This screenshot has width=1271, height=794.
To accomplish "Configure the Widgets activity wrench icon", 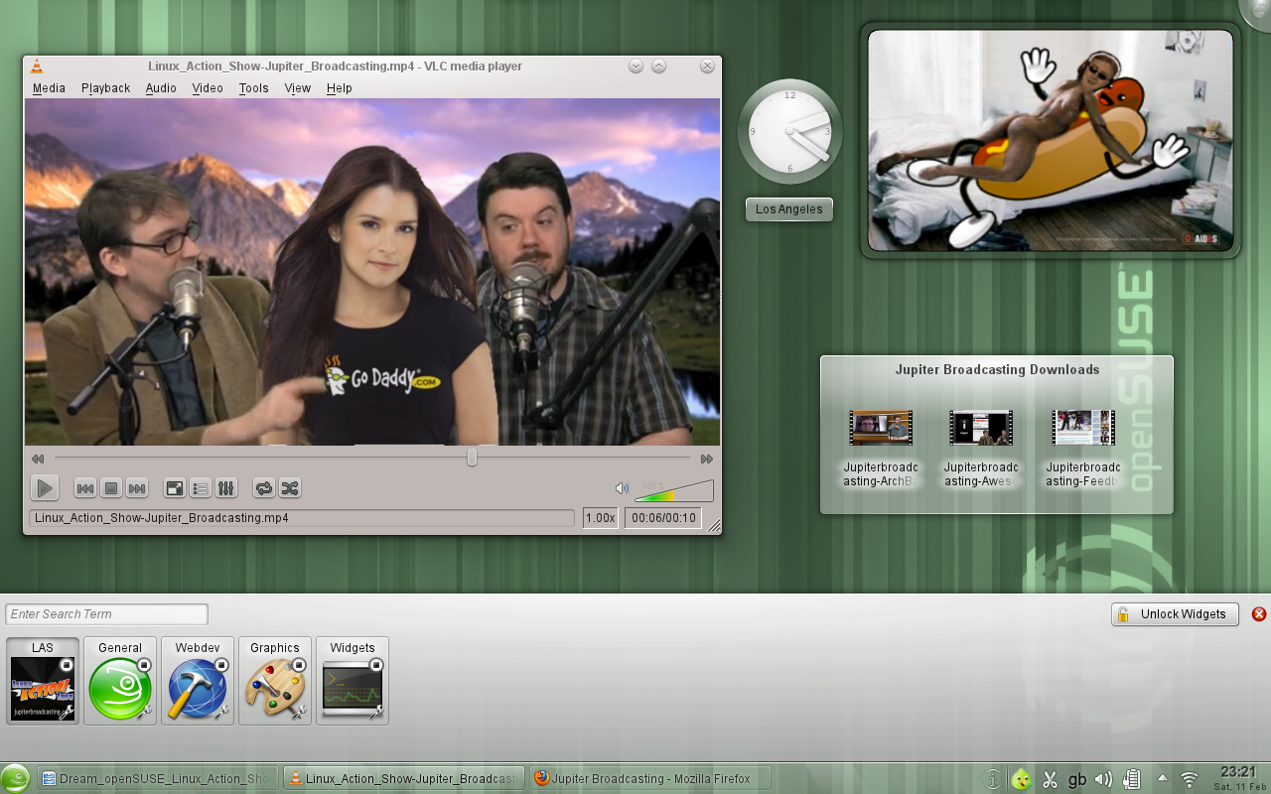I will coord(376,711).
